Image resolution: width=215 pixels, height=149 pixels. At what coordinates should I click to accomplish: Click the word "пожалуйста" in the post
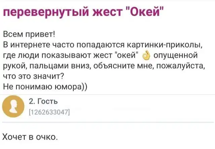pos(182,66)
